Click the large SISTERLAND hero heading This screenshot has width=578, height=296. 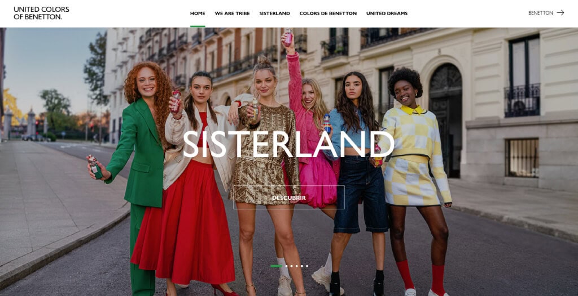(x=288, y=143)
